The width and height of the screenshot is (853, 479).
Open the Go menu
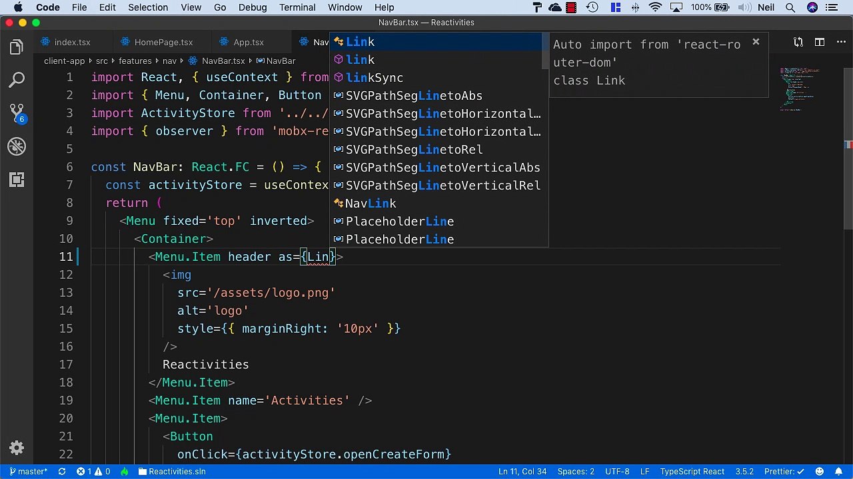click(220, 7)
